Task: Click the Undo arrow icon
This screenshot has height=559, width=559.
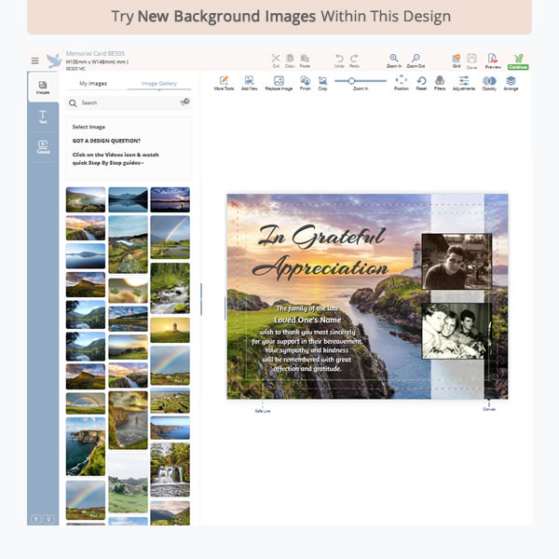Action: 339,59
